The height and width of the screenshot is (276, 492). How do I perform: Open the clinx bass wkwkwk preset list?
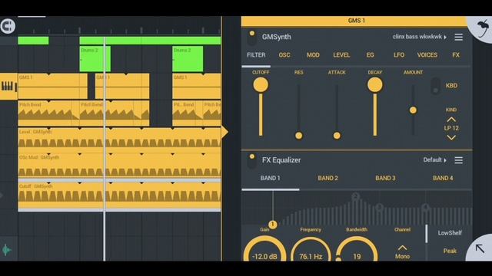pyautogui.click(x=420, y=37)
